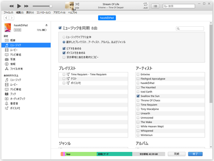Select the selected playlists and artists radio
The height and width of the screenshot is (161, 214).
[64, 42]
